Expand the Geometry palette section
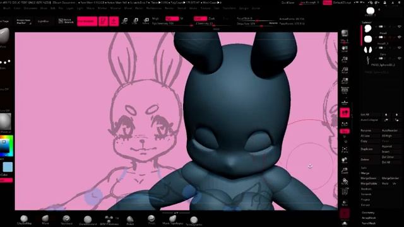404x227 pixels. click(368, 212)
